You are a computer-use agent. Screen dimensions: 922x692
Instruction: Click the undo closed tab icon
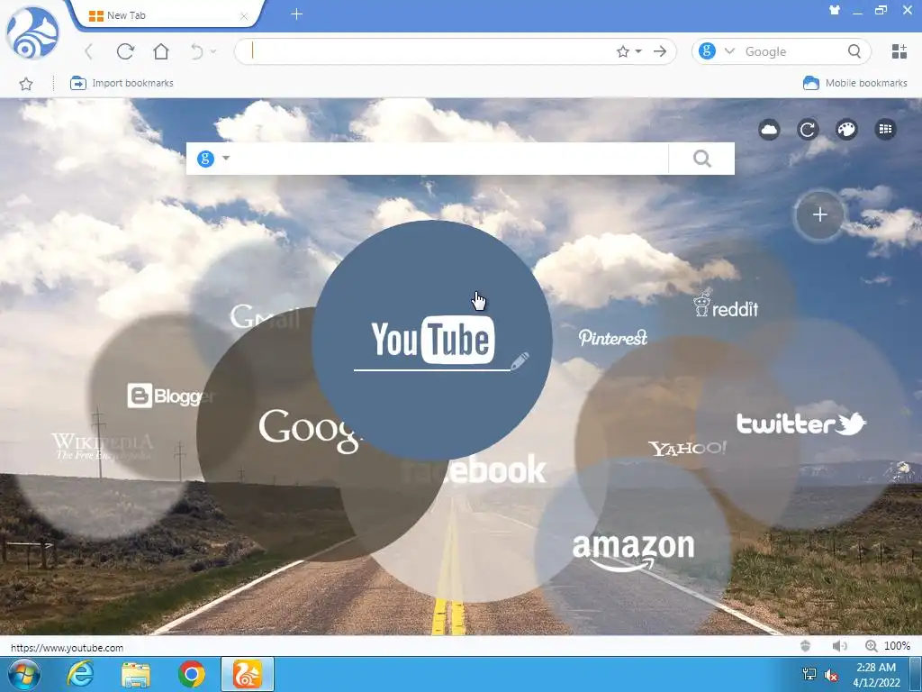[x=197, y=51]
